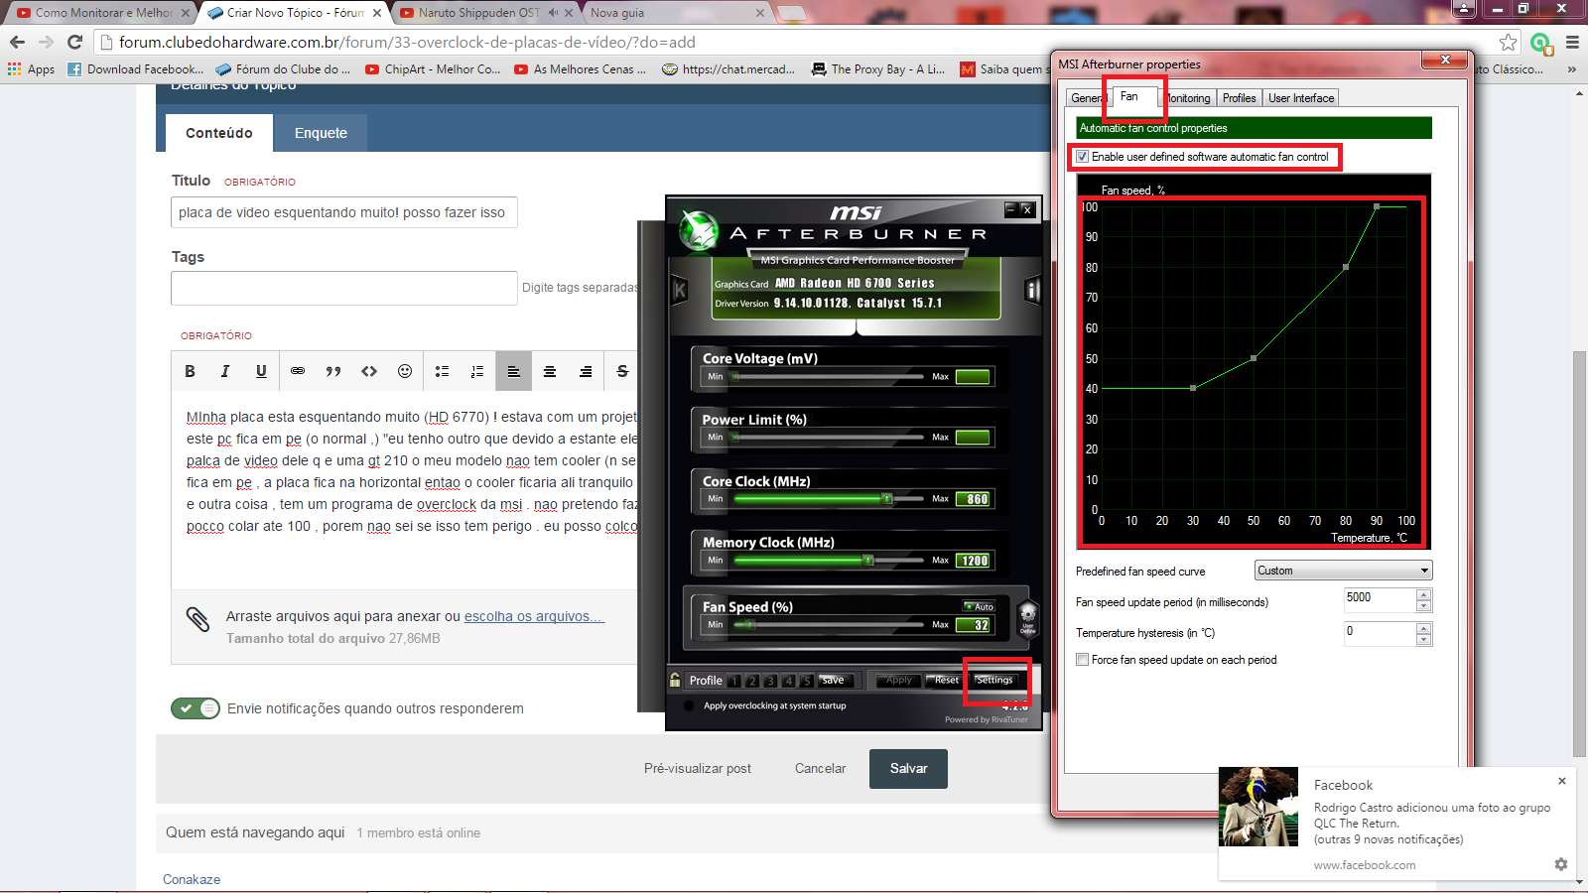Close the Facebook notification popup

[1561, 781]
